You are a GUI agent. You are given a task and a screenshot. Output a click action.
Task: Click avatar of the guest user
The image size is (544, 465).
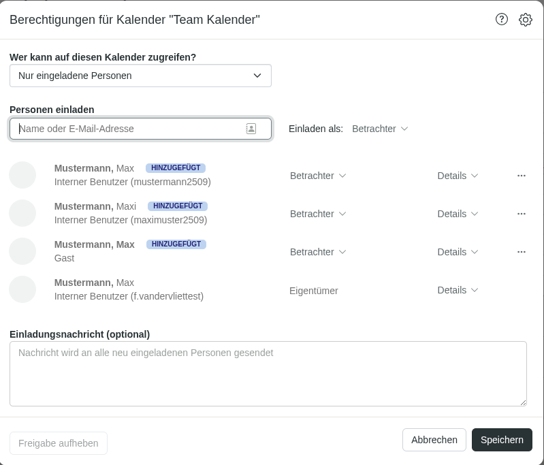click(x=22, y=252)
